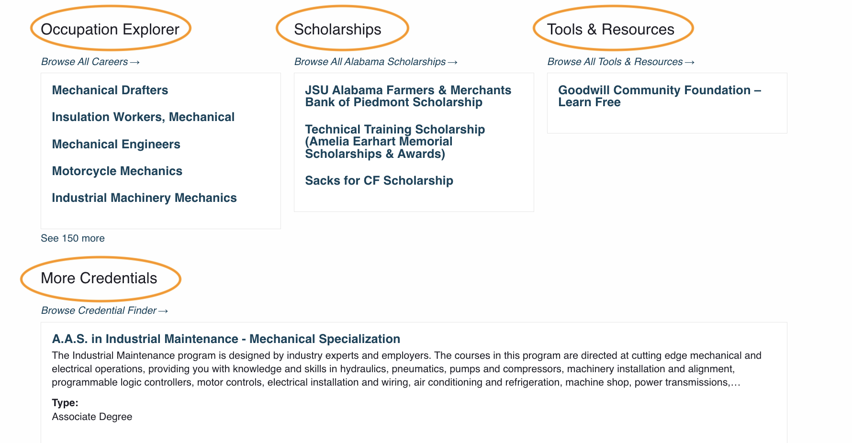Expand the See 150 more careers
The height and width of the screenshot is (443, 852).
[73, 238]
